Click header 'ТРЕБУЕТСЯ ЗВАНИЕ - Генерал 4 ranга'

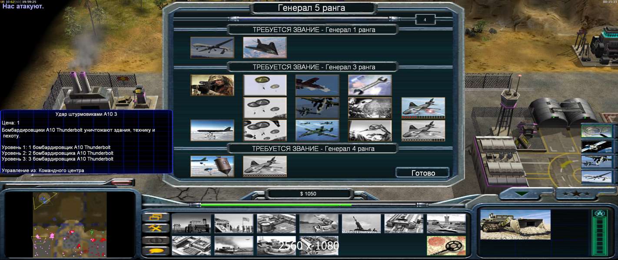click(x=314, y=149)
